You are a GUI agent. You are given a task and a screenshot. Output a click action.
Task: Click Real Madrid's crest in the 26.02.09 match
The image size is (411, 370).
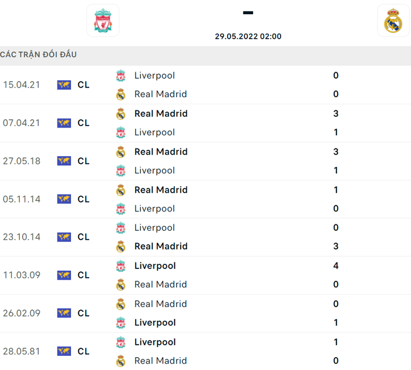tap(120, 304)
